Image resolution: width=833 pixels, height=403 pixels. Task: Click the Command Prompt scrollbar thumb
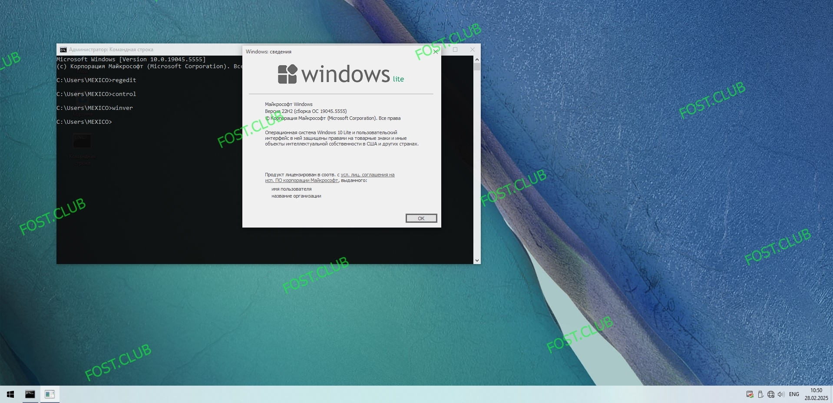[x=477, y=67]
